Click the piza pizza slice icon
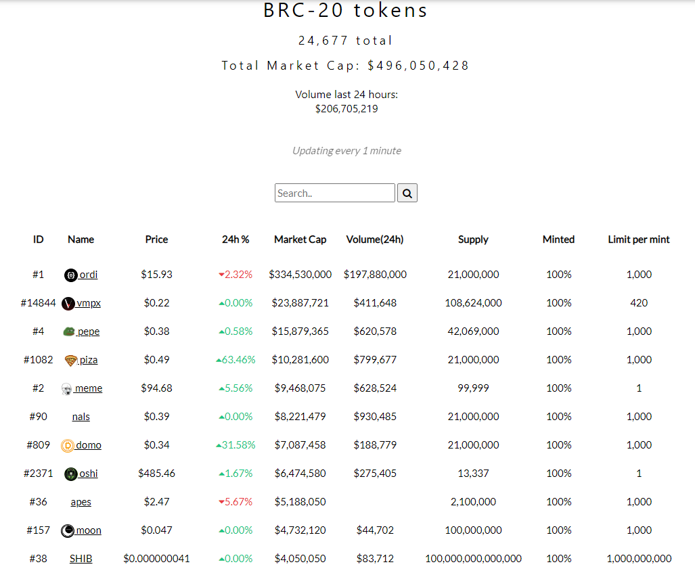The height and width of the screenshot is (573, 695). tap(71, 361)
